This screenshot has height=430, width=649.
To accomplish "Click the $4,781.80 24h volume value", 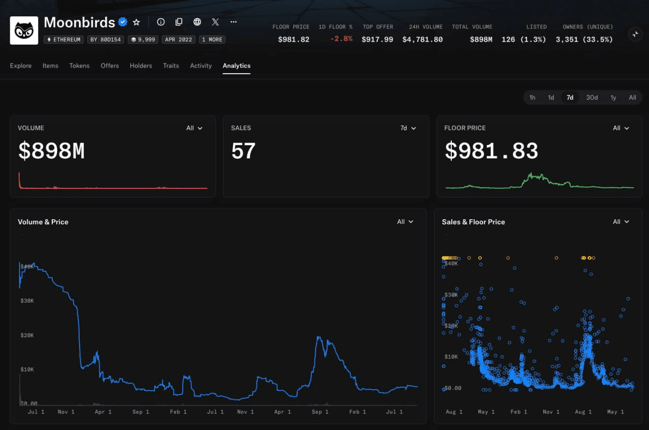I will click(422, 39).
